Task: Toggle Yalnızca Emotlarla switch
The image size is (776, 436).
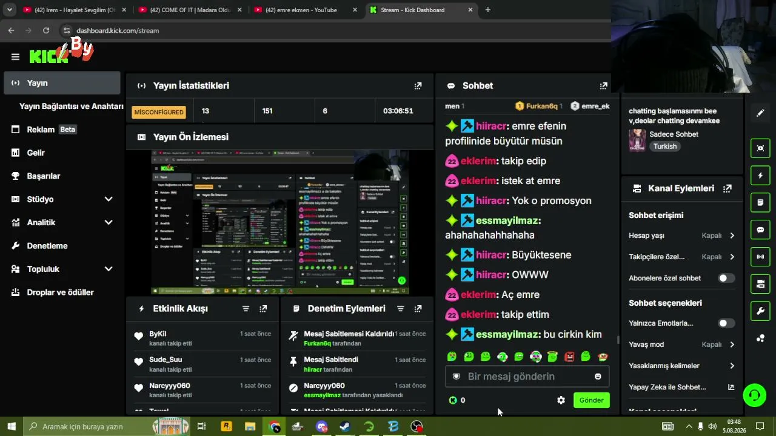Action: tap(726, 323)
